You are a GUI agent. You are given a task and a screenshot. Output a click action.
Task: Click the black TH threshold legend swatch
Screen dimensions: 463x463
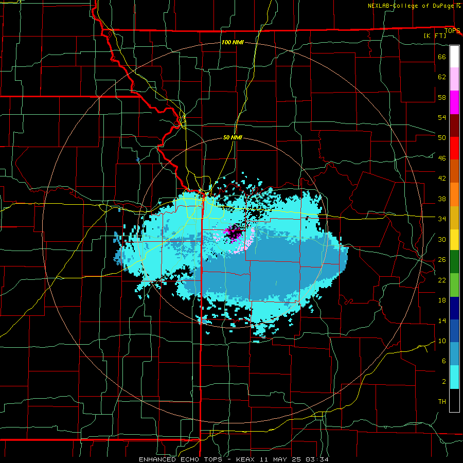point(454,400)
